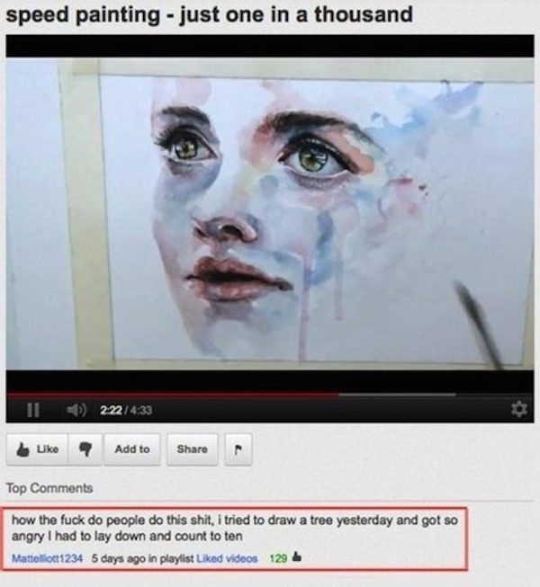This screenshot has width=540, height=587.
Task: Open Mattelliott1234 user profile link
Action: click(47, 558)
